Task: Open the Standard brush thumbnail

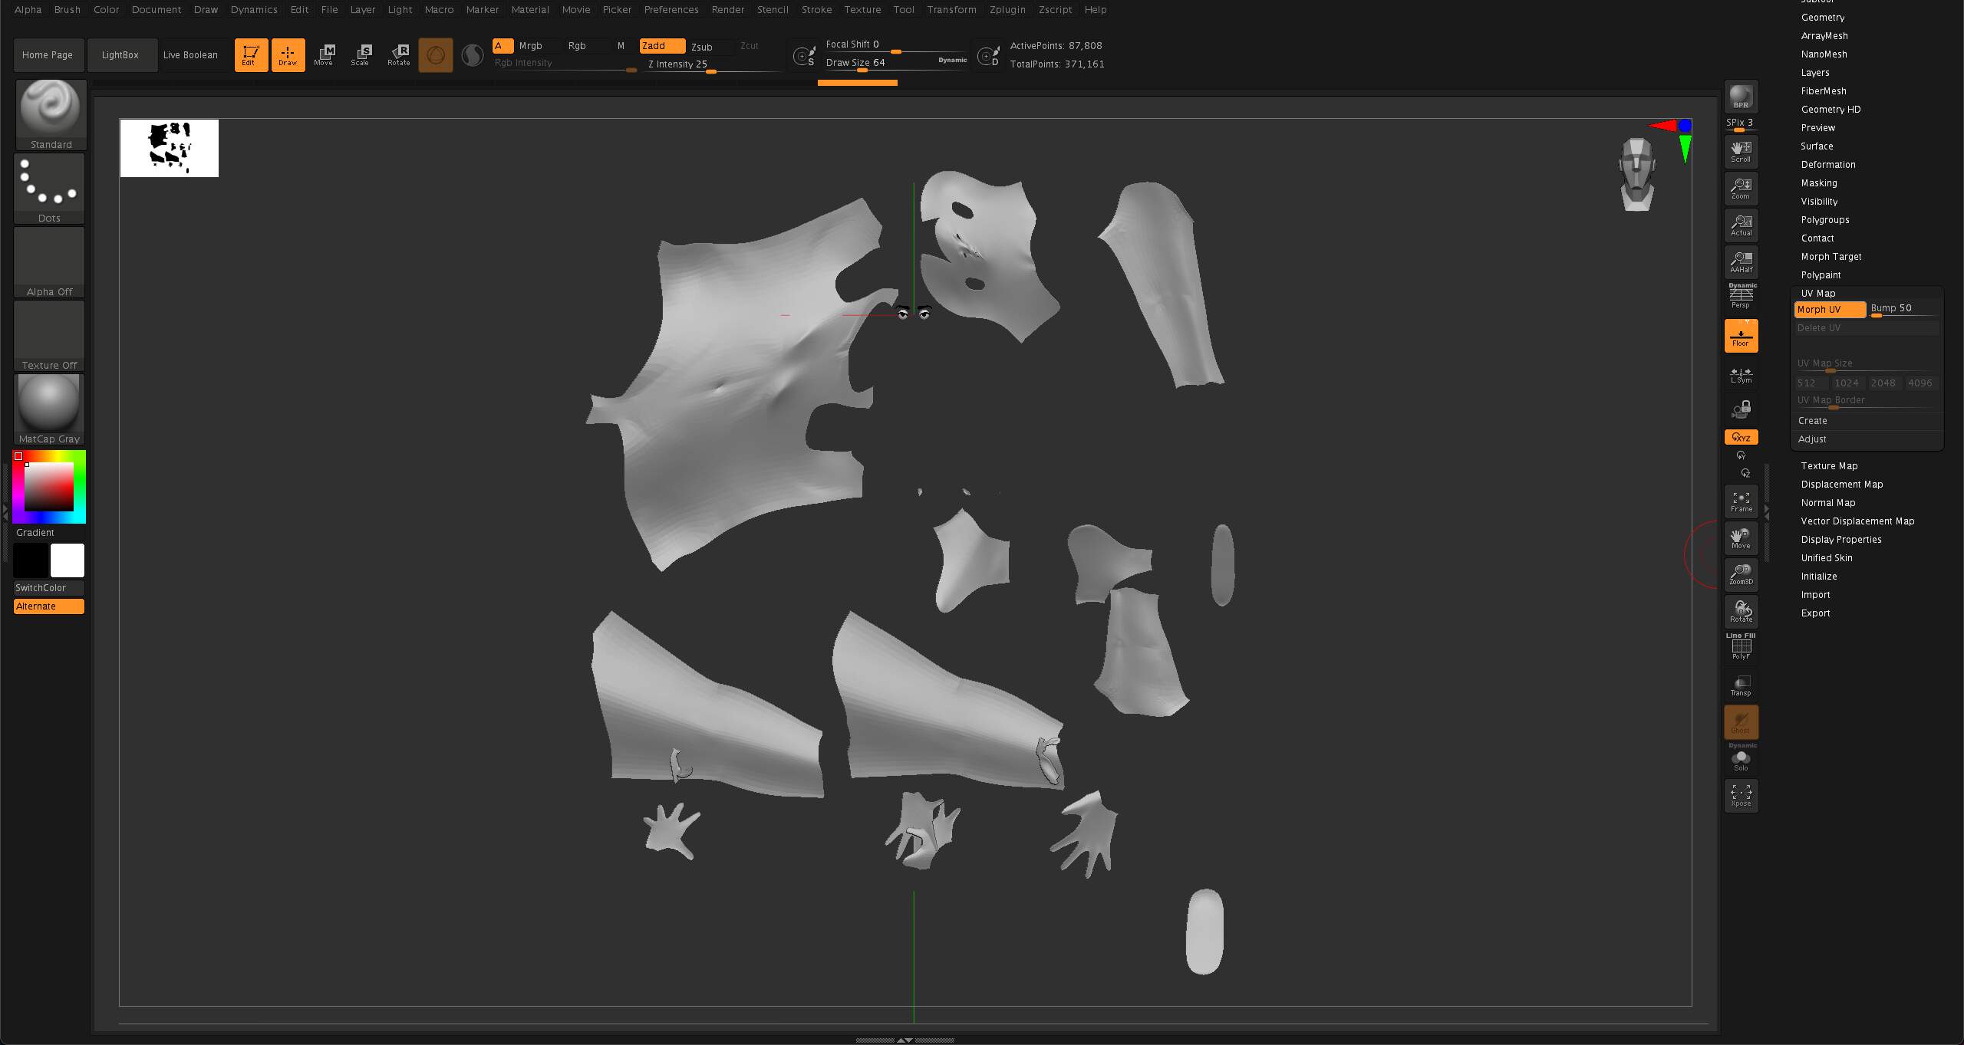Action: point(51,114)
